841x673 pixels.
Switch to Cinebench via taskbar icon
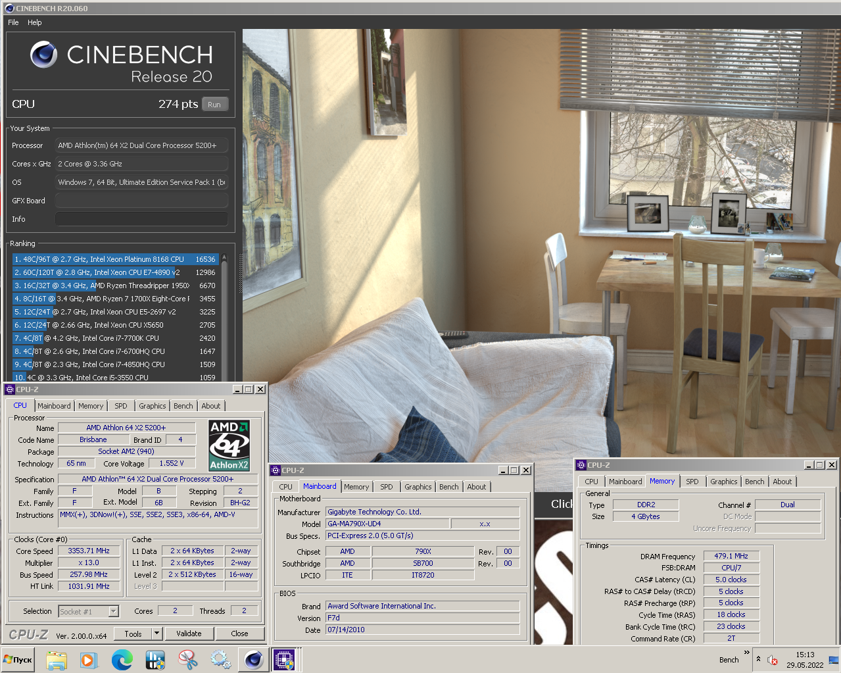tap(253, 660)
